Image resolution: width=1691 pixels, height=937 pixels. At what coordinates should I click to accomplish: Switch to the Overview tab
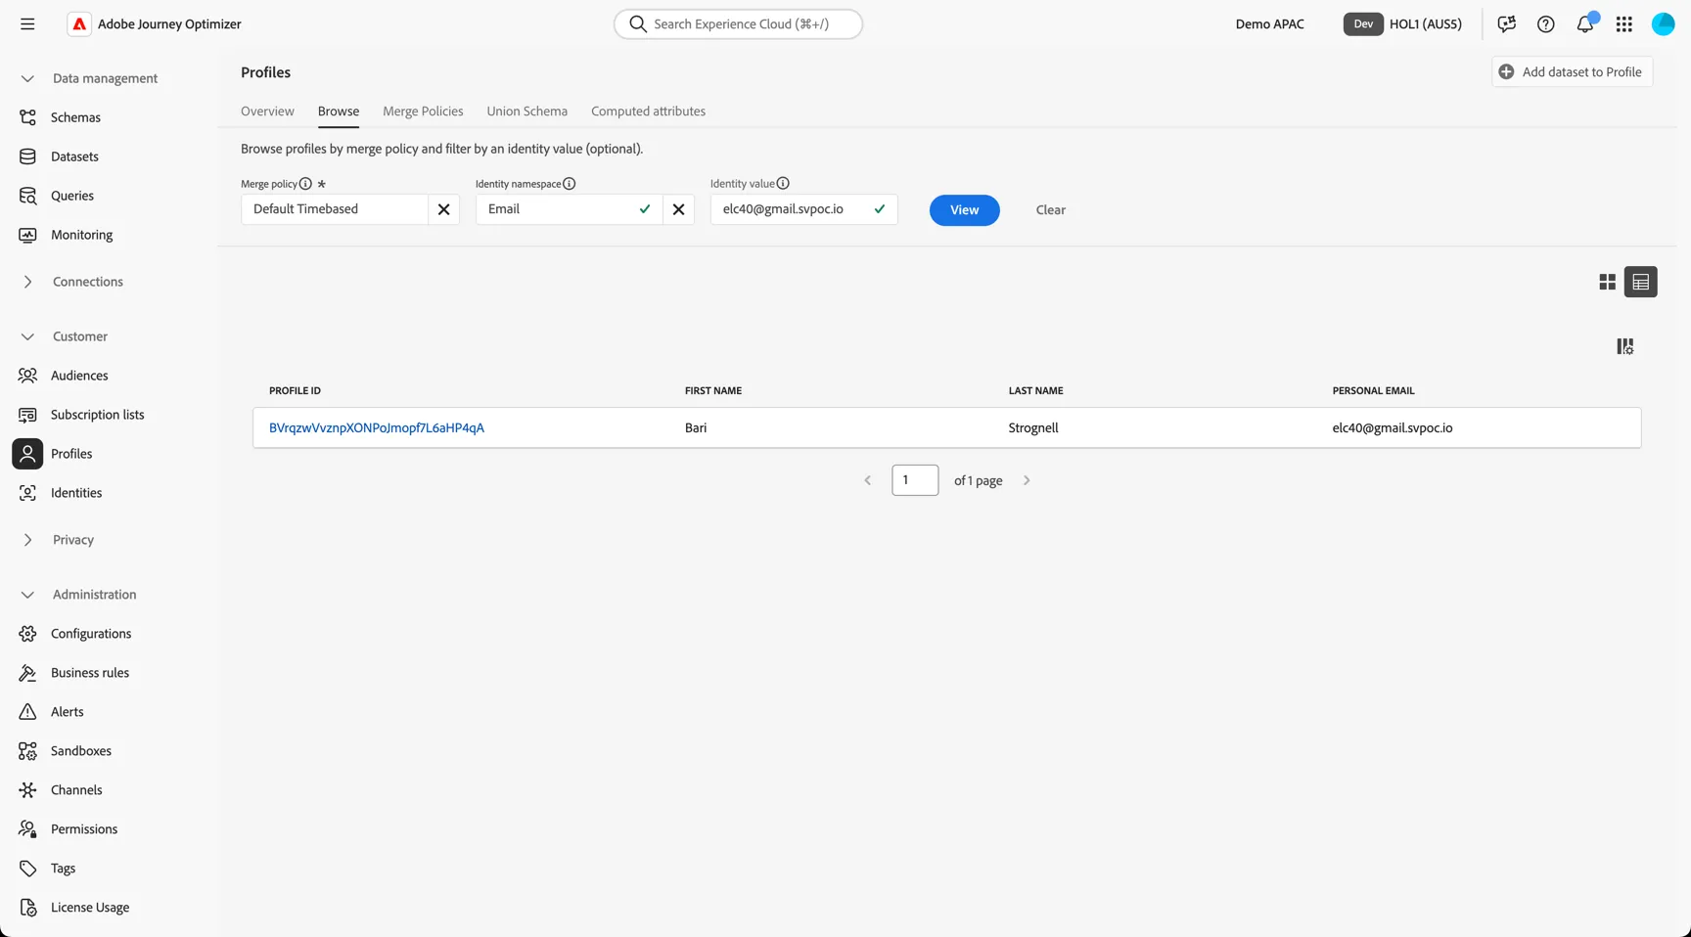[267, 112]
